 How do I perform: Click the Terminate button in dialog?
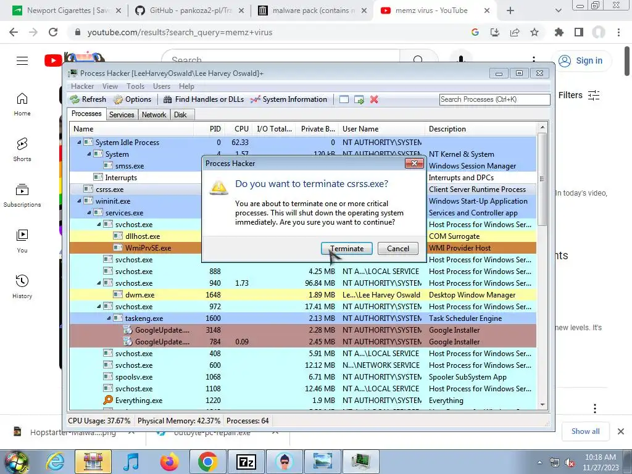(347, 248)
